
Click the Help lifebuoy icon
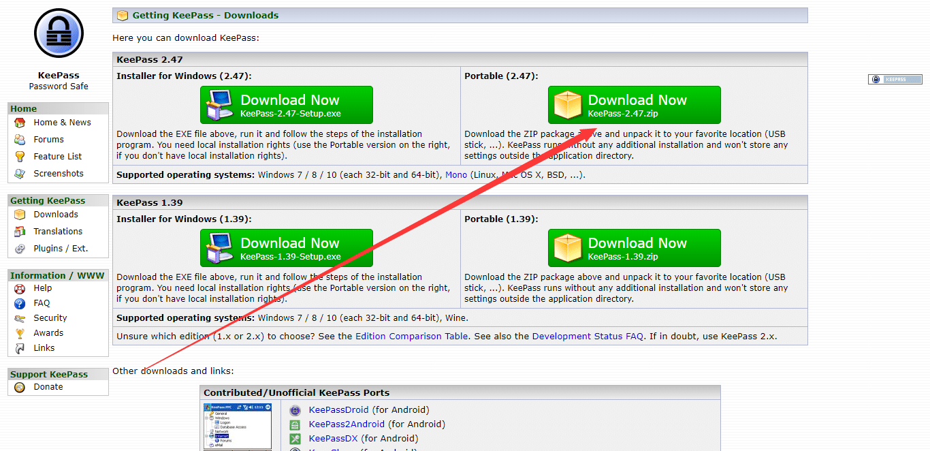tap(21, 287)
